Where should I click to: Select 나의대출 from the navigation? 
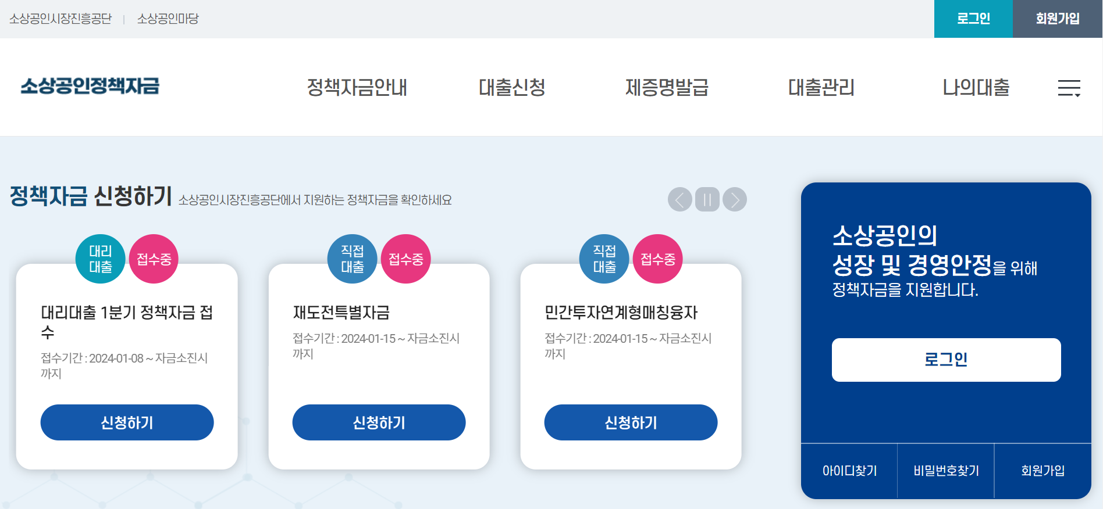pyautogui.click(x=975, y=88)
